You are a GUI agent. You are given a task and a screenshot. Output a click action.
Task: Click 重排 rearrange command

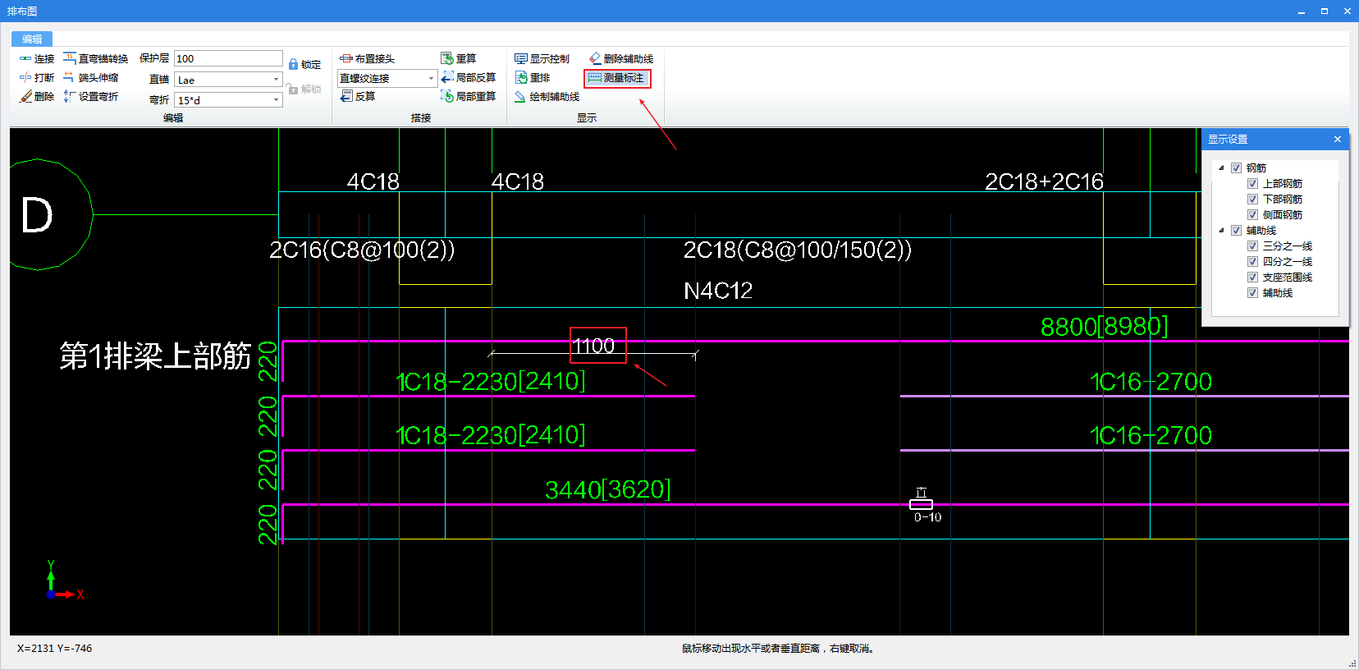[533, 78]
